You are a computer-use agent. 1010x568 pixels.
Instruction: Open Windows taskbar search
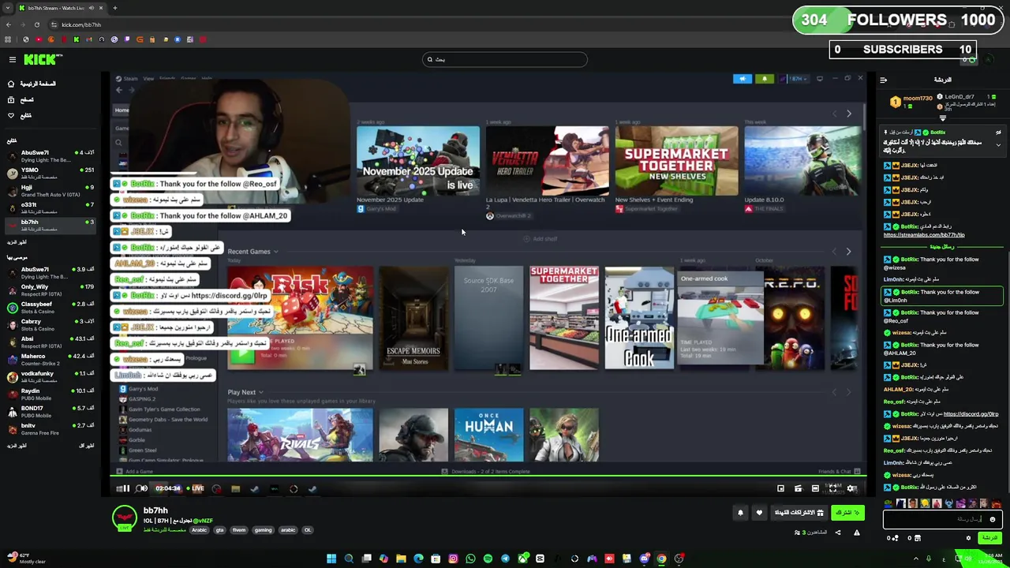click(349, 559)
